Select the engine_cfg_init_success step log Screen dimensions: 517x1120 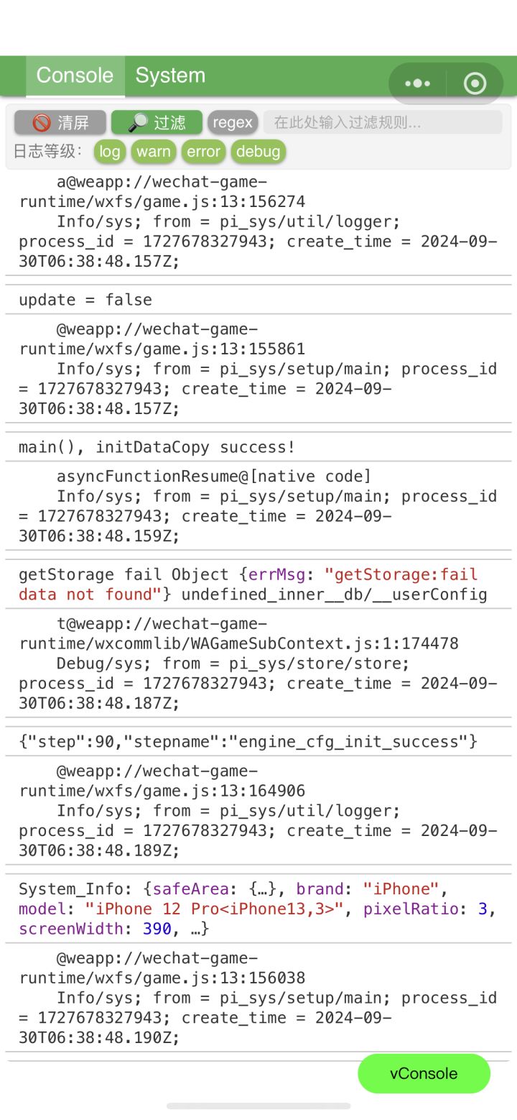coord(248,741)
